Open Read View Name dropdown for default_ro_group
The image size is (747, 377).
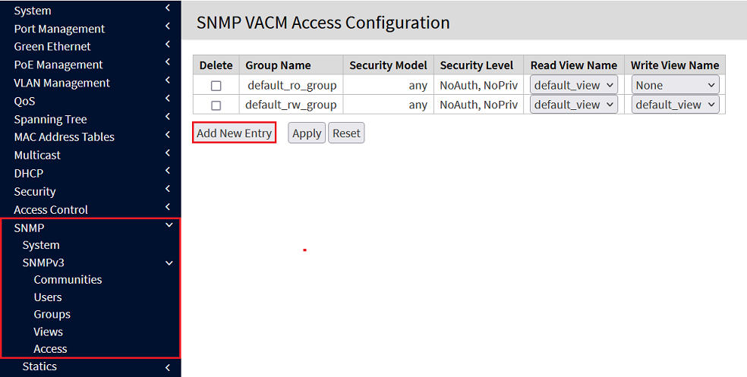pos(573,85)
